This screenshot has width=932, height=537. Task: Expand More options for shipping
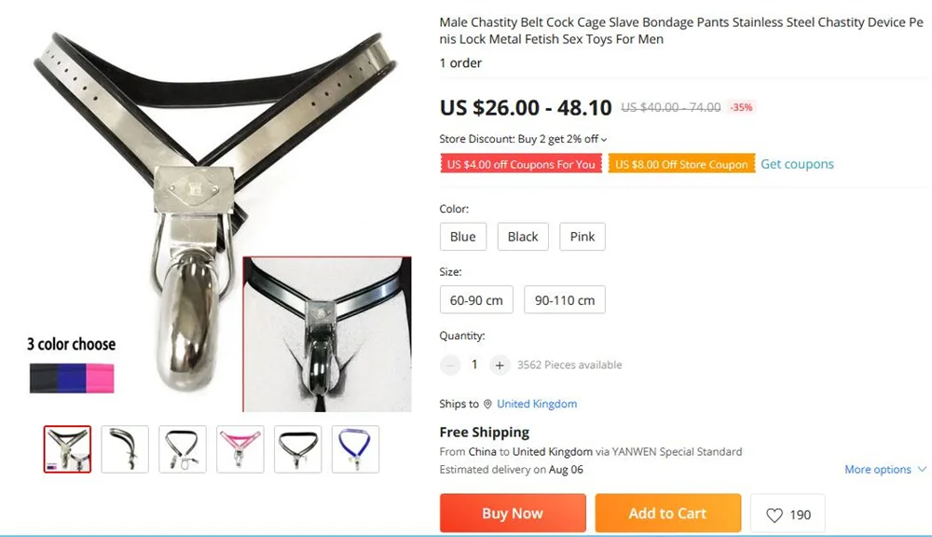coord(885,469)
